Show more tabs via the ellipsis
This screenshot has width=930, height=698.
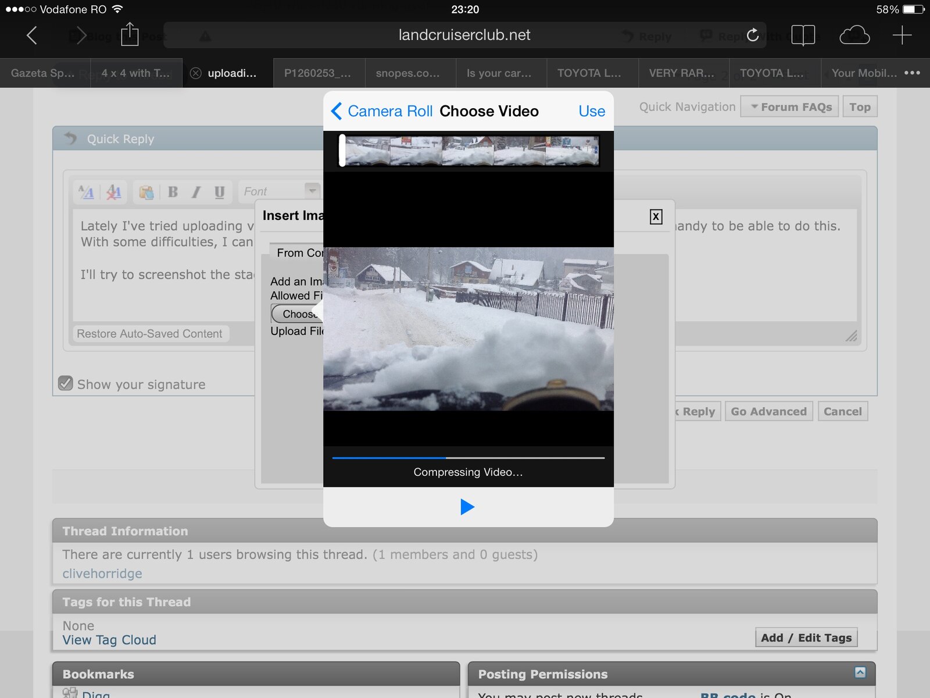click(x=912, y=73)
